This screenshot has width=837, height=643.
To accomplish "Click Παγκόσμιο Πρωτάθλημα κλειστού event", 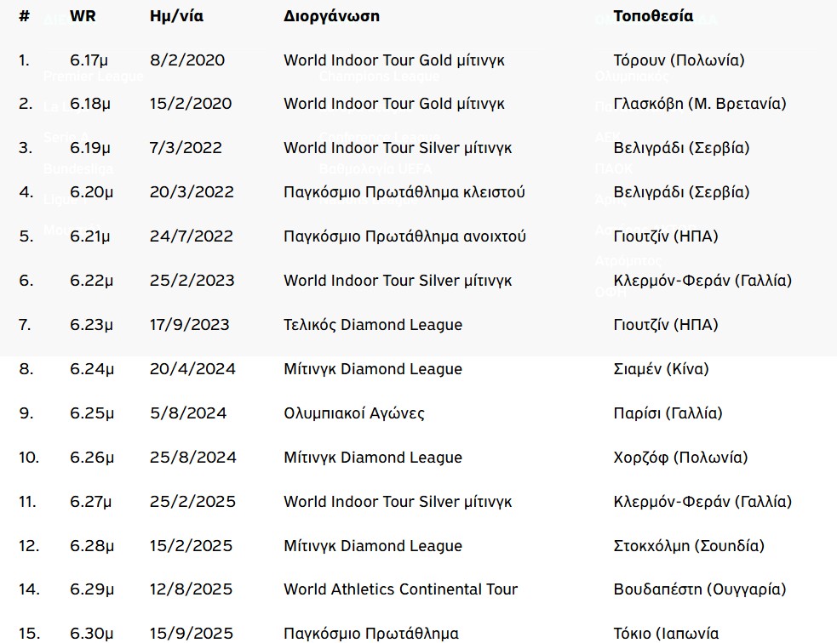I will [404, 192].
